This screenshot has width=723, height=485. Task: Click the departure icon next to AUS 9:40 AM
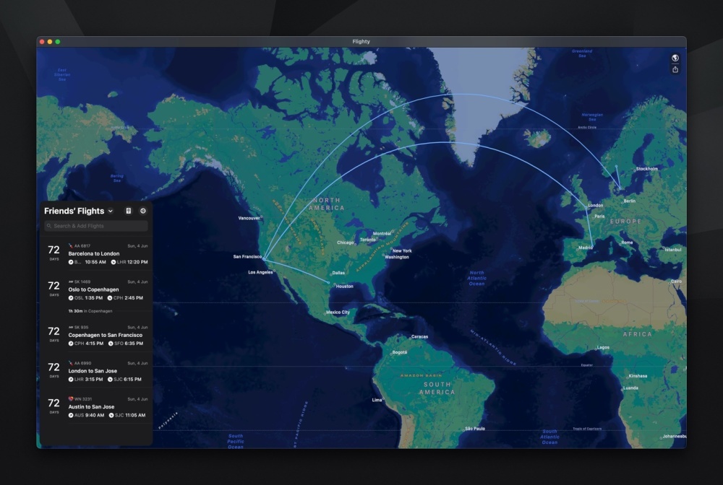[x=71, y=415]
